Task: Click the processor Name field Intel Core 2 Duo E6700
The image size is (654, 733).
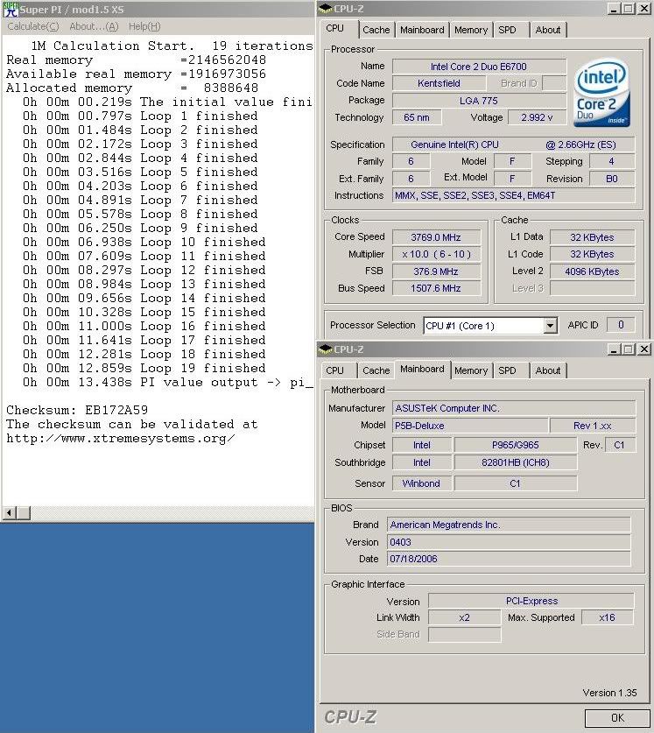Action: coord(479,67)
